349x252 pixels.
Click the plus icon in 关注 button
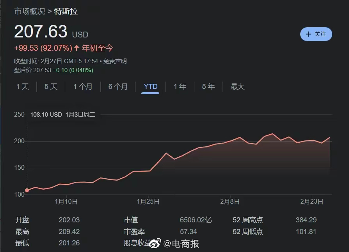click(308, 34)
